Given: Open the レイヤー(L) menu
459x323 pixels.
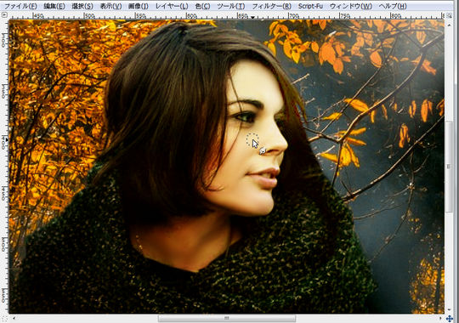Looking at the screenshot, I should point(172,6).
